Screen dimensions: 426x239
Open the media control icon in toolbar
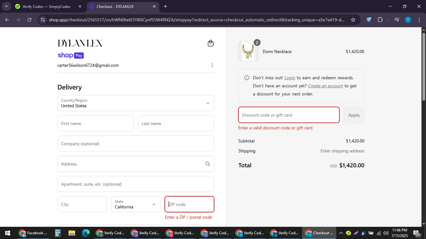click(x=397, y=20)
